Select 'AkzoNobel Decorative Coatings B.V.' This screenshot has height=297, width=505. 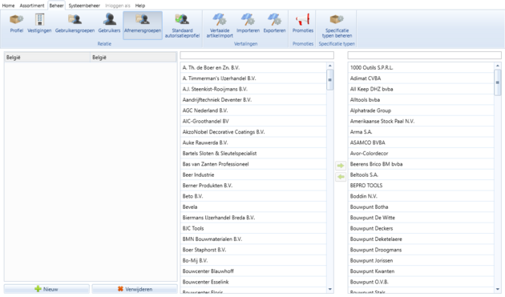[253, 132]
